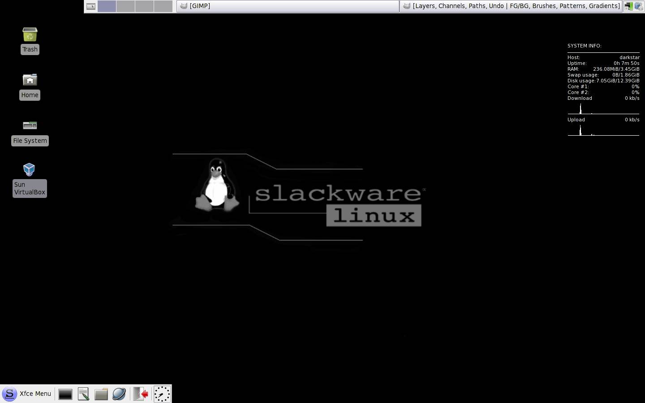Click the analog clock in the bottom panel

(x=162, y=394)
